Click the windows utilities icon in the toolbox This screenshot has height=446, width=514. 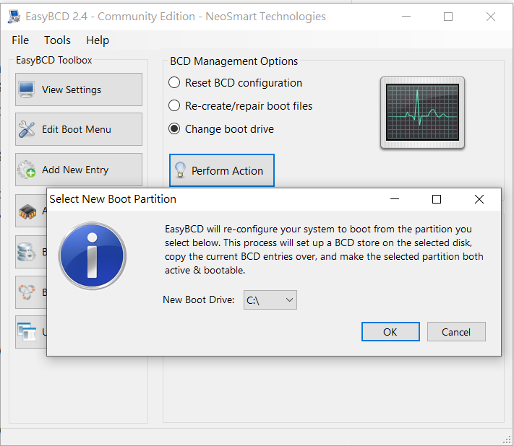coord(27,332)
